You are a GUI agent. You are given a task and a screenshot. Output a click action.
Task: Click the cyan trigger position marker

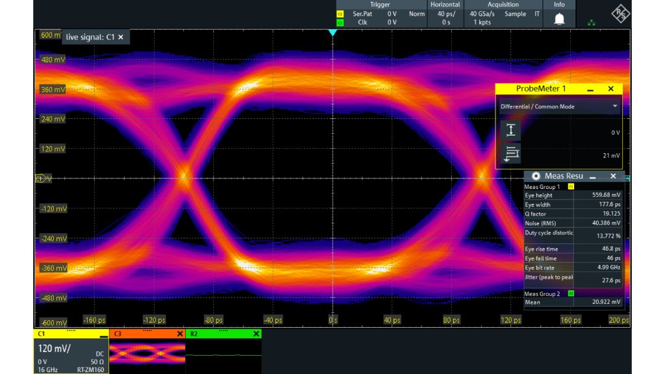[332, 32]
